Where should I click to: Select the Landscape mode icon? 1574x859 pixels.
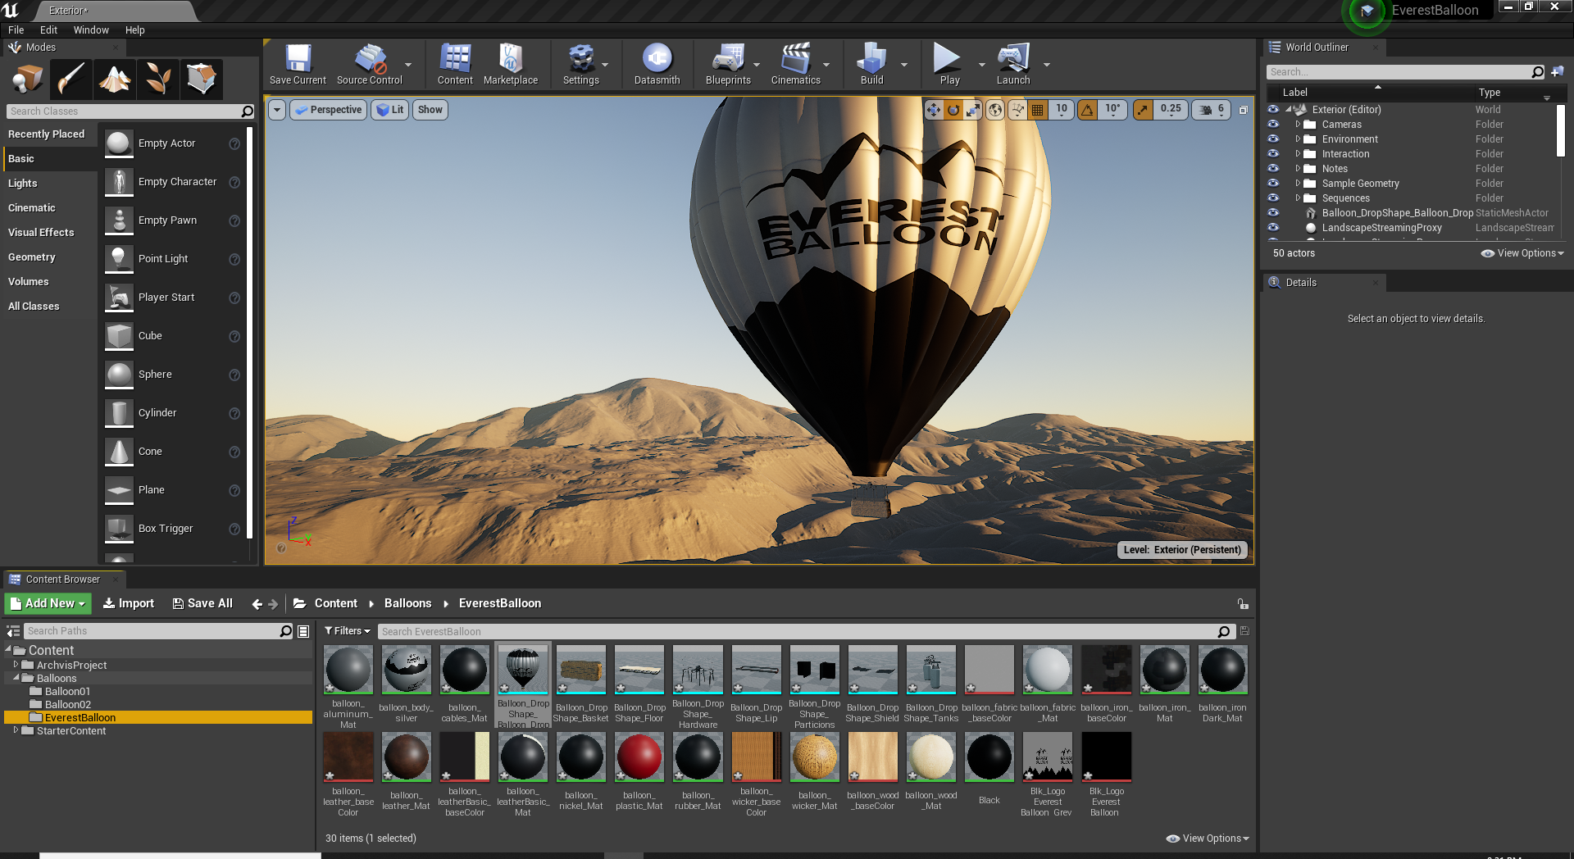tap(114, 79)
